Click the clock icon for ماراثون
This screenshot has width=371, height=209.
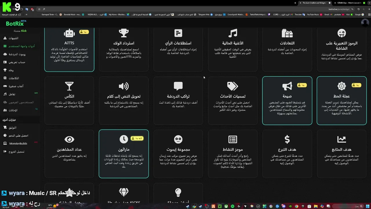[x=124, y=139]
